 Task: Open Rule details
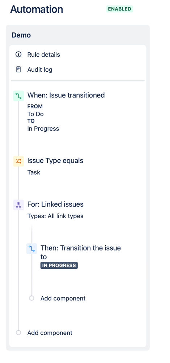coord(44,55)
